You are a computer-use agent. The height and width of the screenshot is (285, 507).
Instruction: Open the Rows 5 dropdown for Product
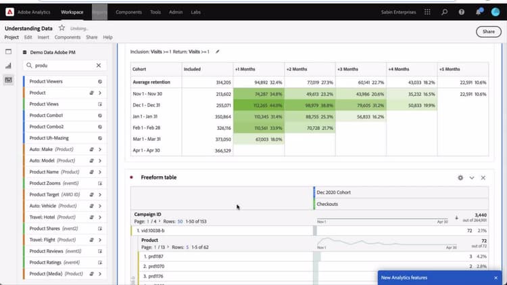(x=187, y=247)
